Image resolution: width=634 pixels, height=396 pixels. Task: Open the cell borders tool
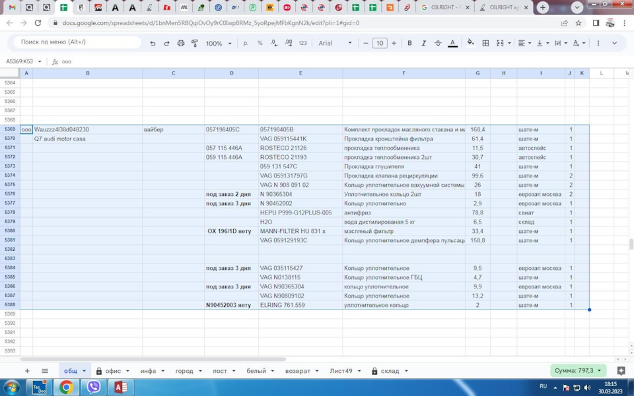tap(485, 43)
